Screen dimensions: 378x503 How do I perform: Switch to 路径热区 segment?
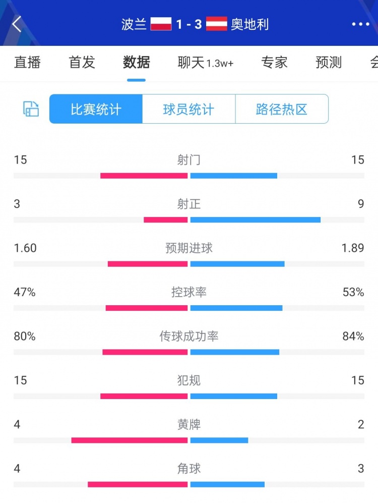coord(282,109)
